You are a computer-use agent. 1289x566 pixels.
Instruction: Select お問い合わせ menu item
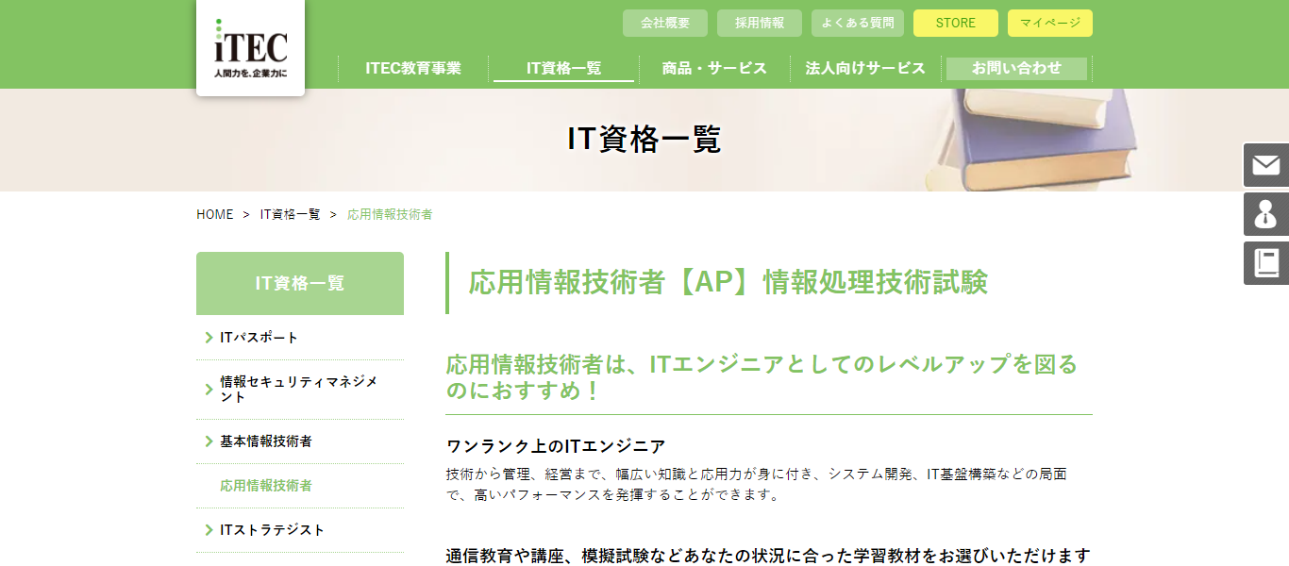tap(1016, 69)
